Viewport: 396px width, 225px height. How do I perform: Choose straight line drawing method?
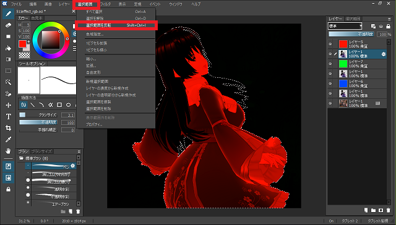32,104
